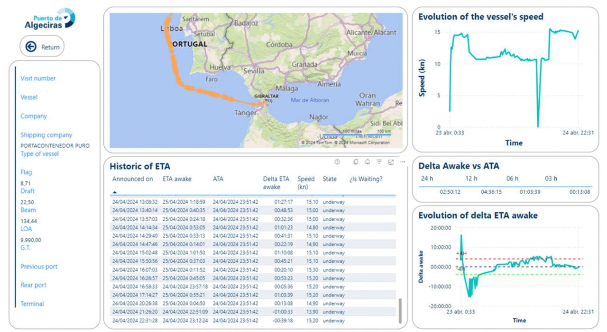Image resolution: width=607 pixels, height=332 pixels.
Task: Click the Previous port label
Action: [x=39, y=267]
